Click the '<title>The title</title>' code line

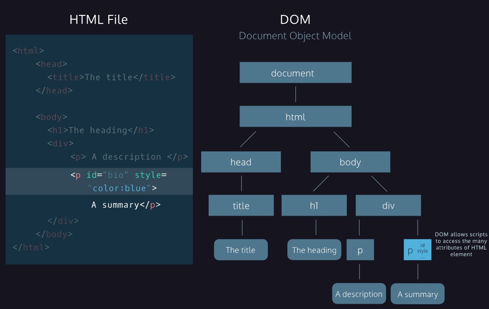pos(111,77)
